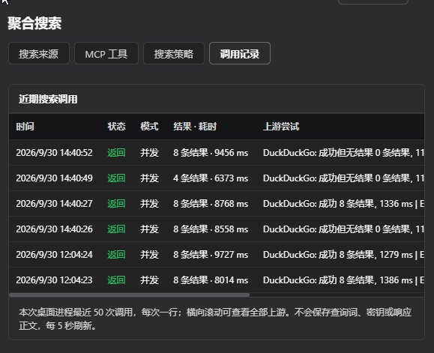Click 并发 mode in the 14:40:27 row
Image resolution: width=434 pixels, height=353 pixels.
[x=149, y=204]
